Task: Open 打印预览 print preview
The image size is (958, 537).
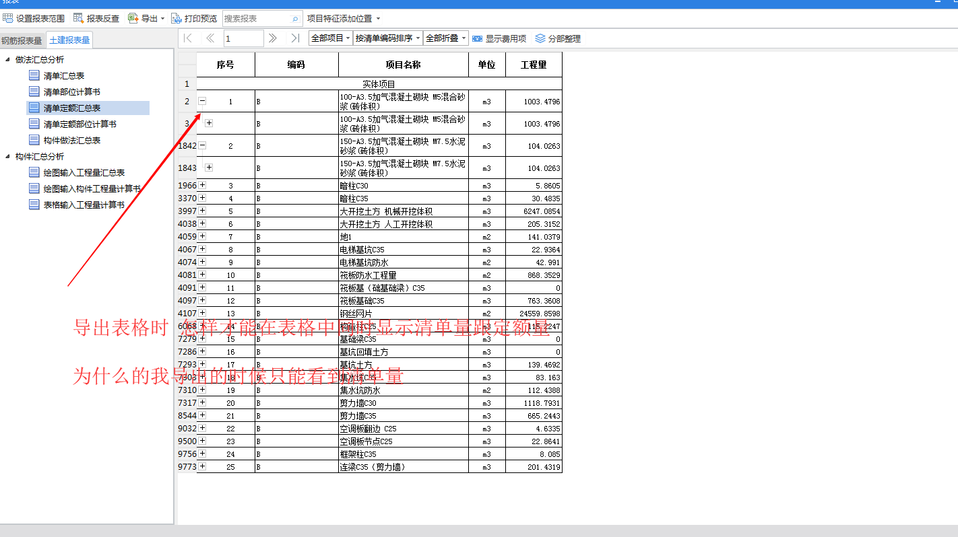Action: click(x=194, y=19)
